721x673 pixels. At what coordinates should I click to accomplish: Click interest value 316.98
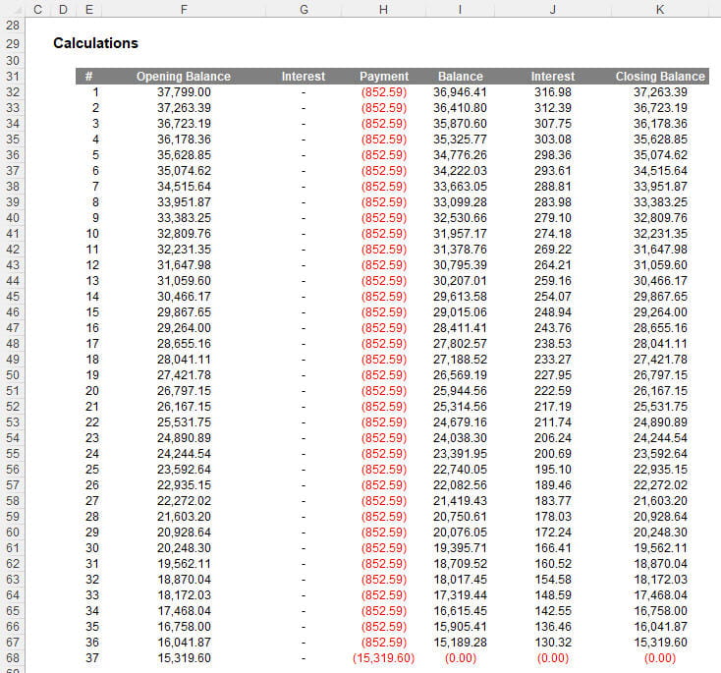(x=552, y=92)
